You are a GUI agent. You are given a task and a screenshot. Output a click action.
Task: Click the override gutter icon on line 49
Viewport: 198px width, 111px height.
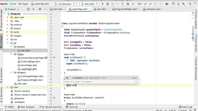click(54, 98)
